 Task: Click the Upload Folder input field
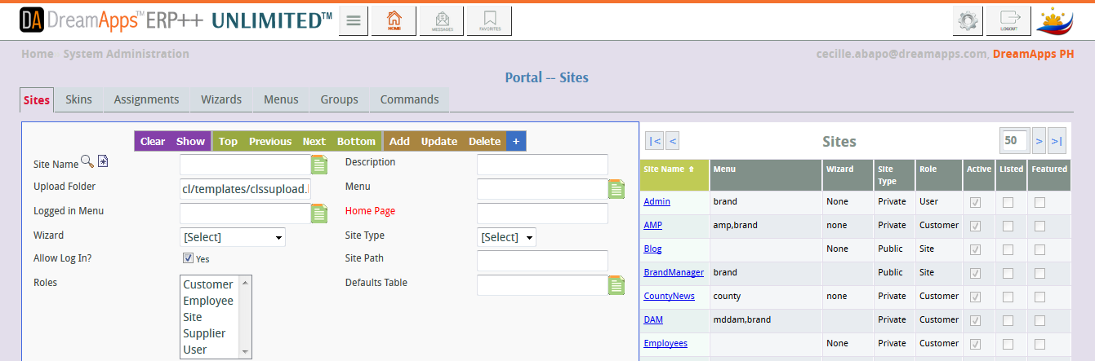pos(245,189)
